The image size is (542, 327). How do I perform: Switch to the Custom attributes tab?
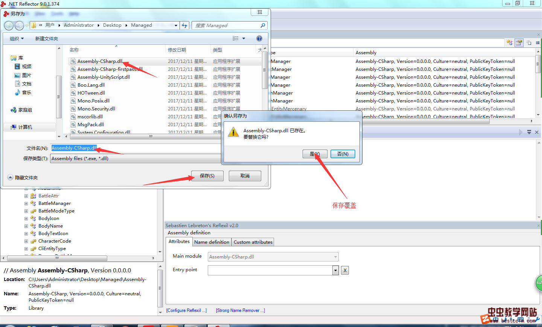pyautogui.click(x=253, y=242)
